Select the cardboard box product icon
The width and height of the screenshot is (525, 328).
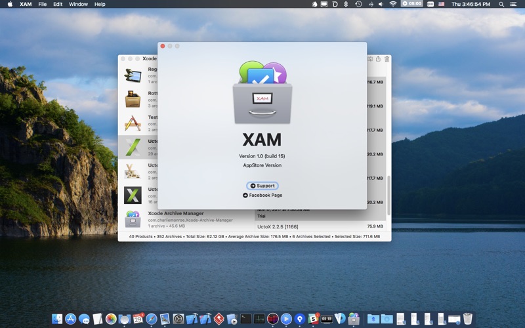coord(133,99)
